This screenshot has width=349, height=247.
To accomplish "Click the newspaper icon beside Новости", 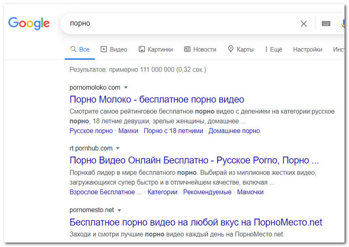I will 187,49.
